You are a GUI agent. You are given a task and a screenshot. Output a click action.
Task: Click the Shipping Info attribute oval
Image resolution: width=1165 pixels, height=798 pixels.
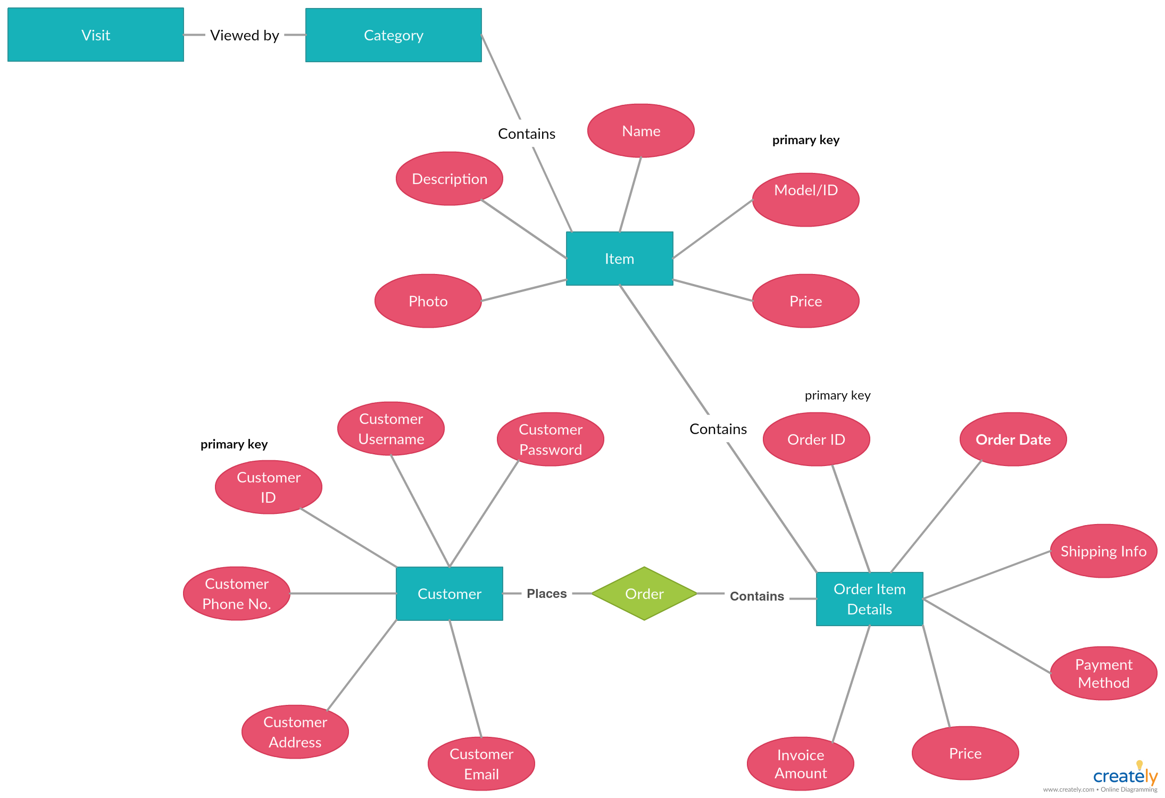tap(1074, 542)
